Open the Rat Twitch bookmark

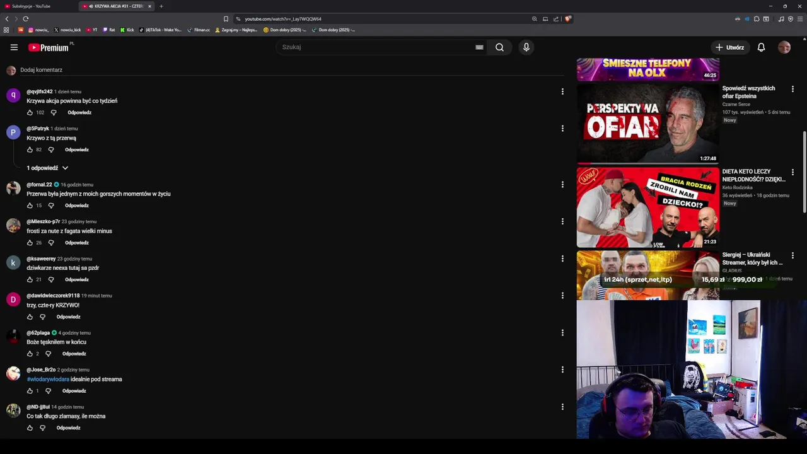(108, 30)
